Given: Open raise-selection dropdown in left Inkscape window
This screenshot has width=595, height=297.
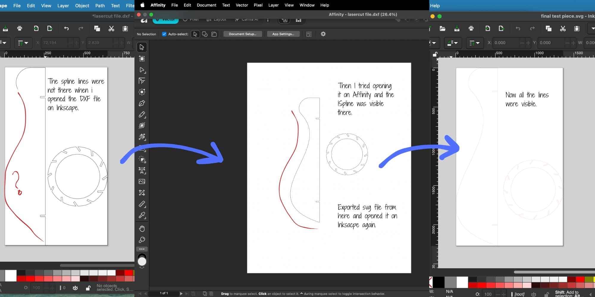Looking at the screenshot, I should coord(23,43).
